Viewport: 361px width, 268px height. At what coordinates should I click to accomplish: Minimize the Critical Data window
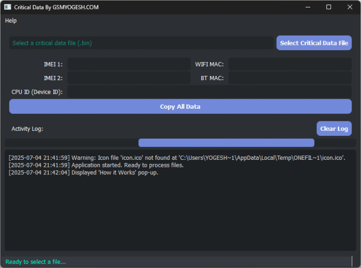(x=308, y=7)
